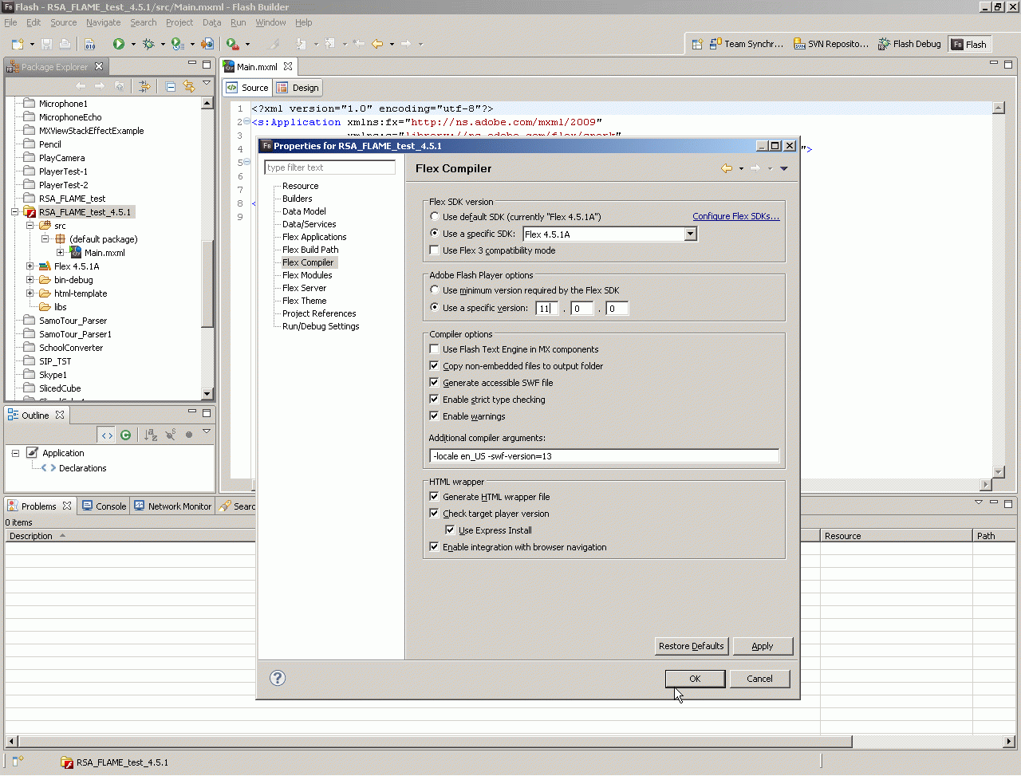Toggle MXML view icon in Outline

pyautogui.click(x=107, y=435)
